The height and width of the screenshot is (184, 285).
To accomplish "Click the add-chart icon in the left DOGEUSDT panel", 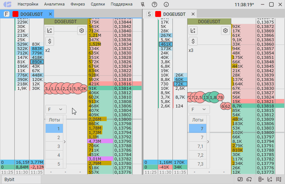I will pyautogui.click(x=50, y=31).
